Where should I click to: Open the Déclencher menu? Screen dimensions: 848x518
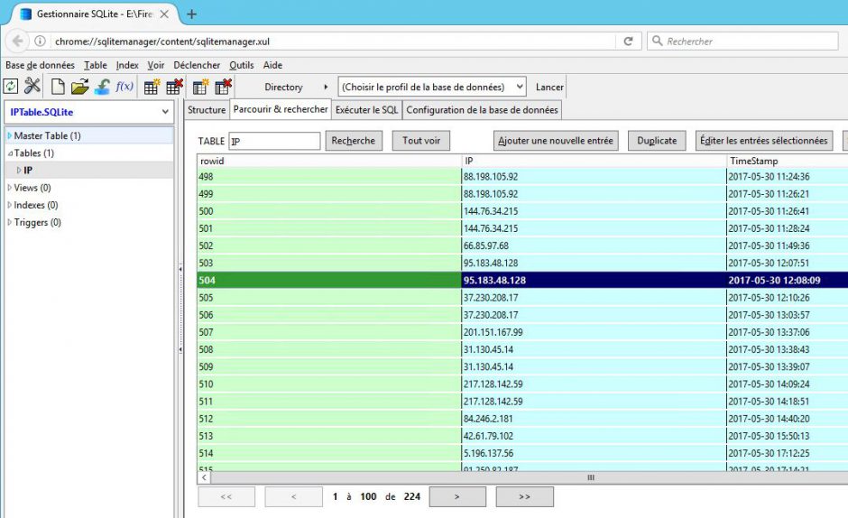click(x=197, y=65)
